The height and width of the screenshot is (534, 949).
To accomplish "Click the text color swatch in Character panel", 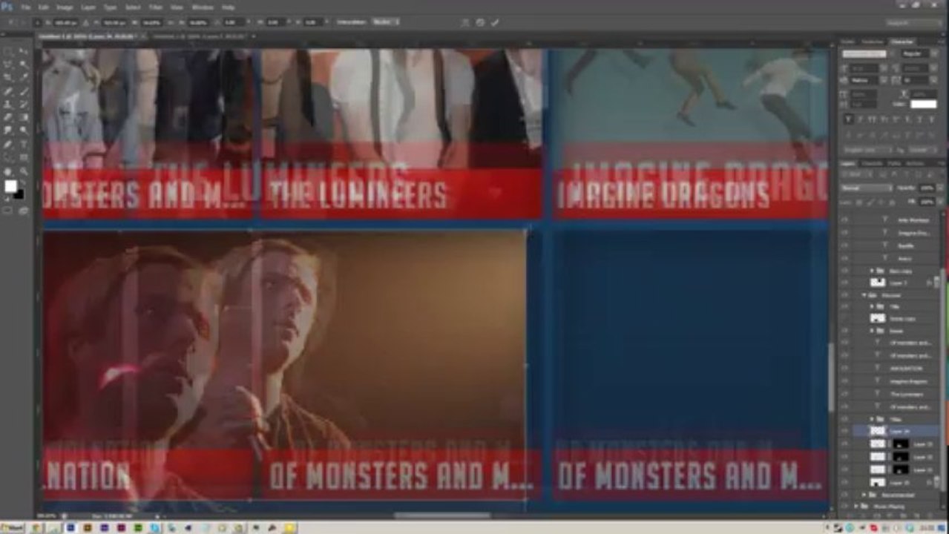I will point(924,105).
